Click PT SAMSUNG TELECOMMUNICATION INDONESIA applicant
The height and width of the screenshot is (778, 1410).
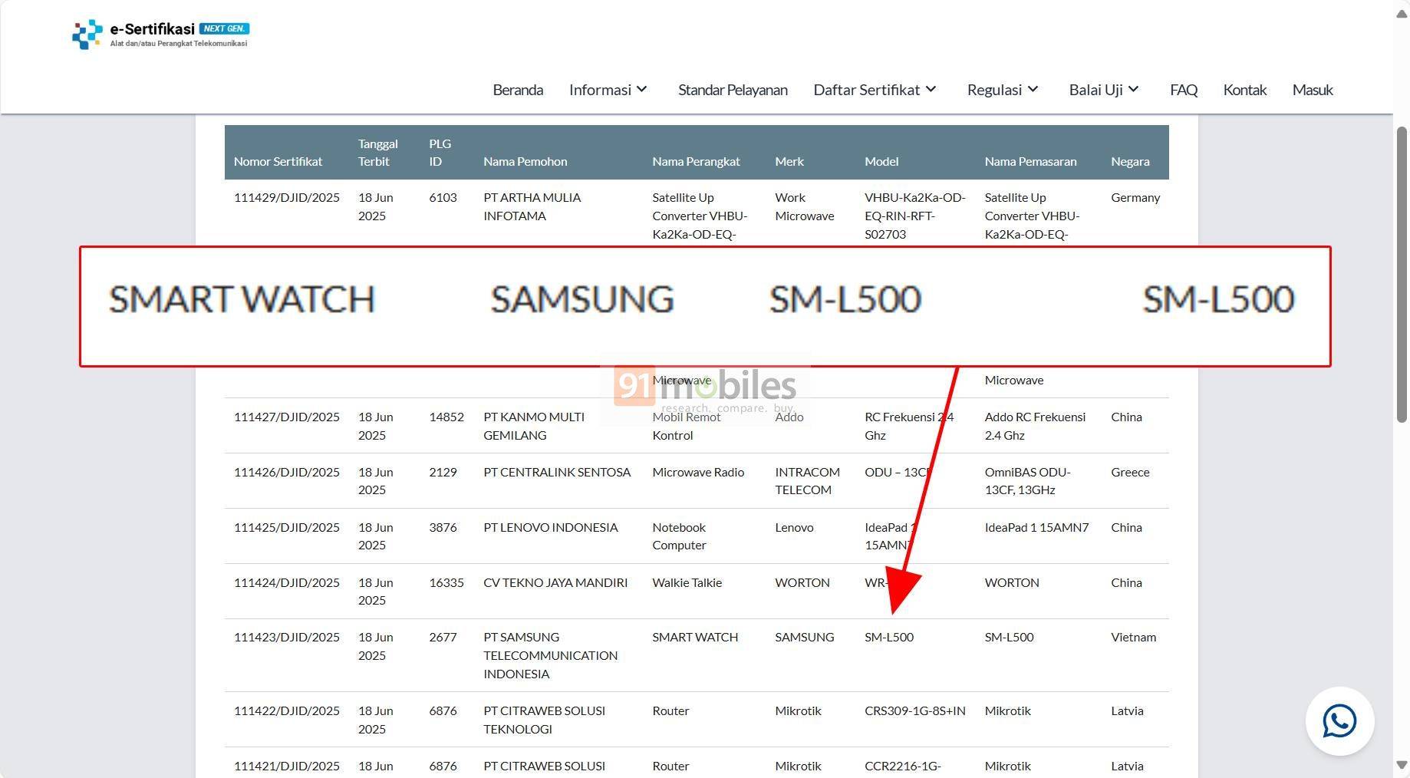pos(550,655)
